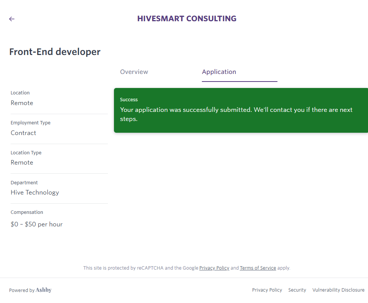This screenshot has width=368, height=303.
Task: Click the Remote value under Location
Action: [22, 103]
